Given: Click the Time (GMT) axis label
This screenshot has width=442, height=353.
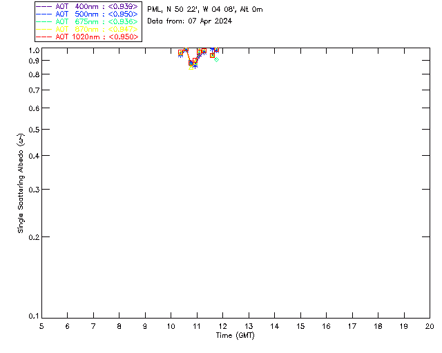Looking at the screenshot, I should point(235,336).
